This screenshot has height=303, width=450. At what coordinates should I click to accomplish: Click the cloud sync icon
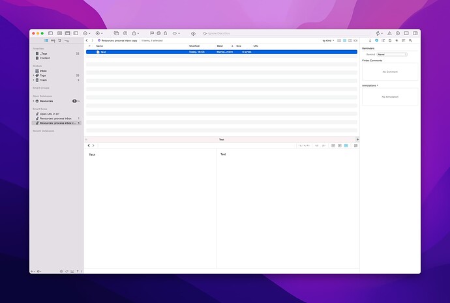pyautogui.click(x=193, y=33)
